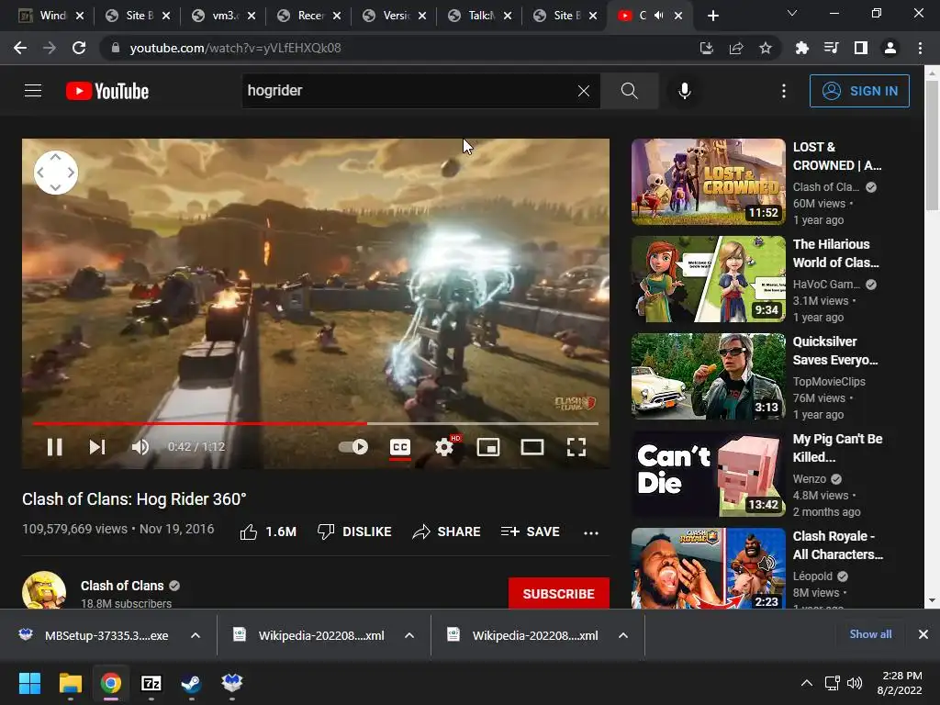Show all downloads
940x705 pixels.
coord(870,634)
